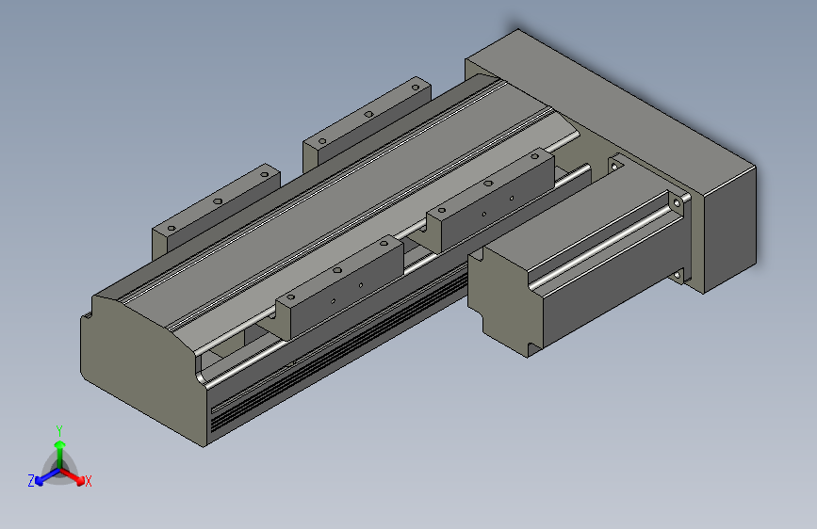This screenshot has width=817, height=529.
Task: Click the green Y axis arrow of the triad
Action: click(x=60, y=453)
